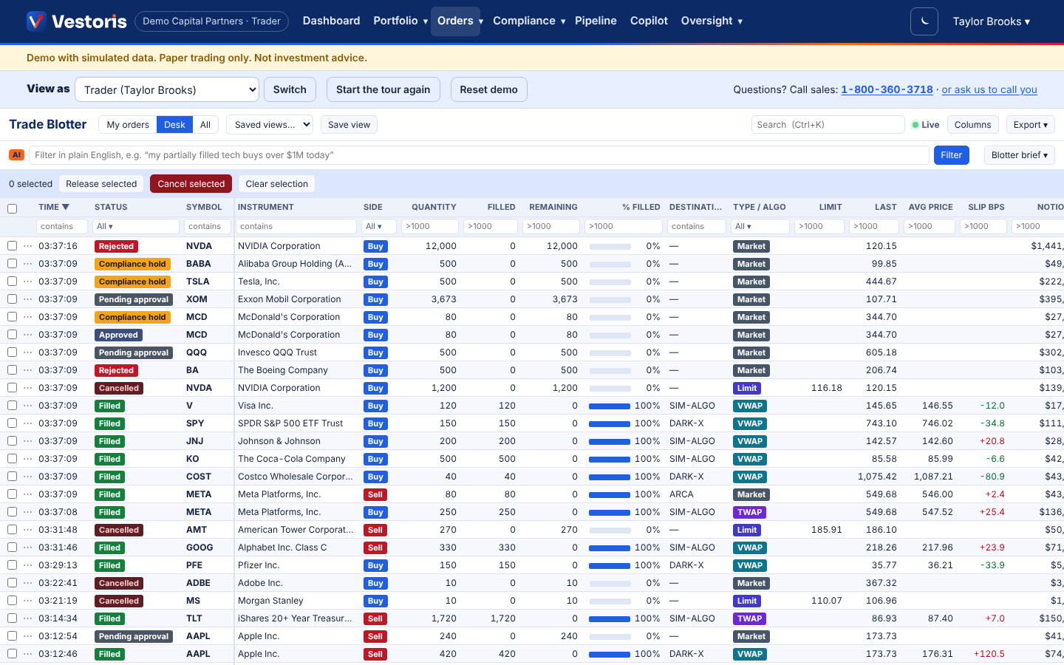Click the Vestoris logo icon
1064x665 pixels.
point(36,21)
